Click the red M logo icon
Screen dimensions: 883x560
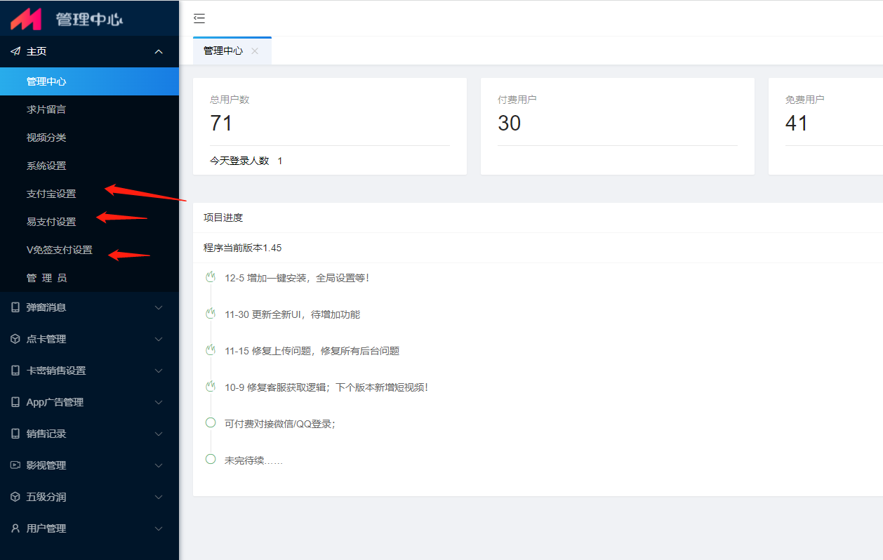(x=26, y=19)
